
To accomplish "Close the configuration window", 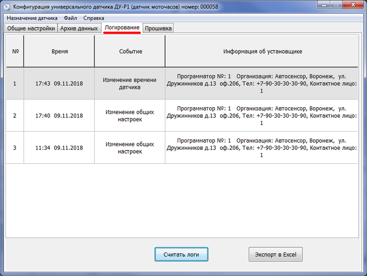I will 353,5.
